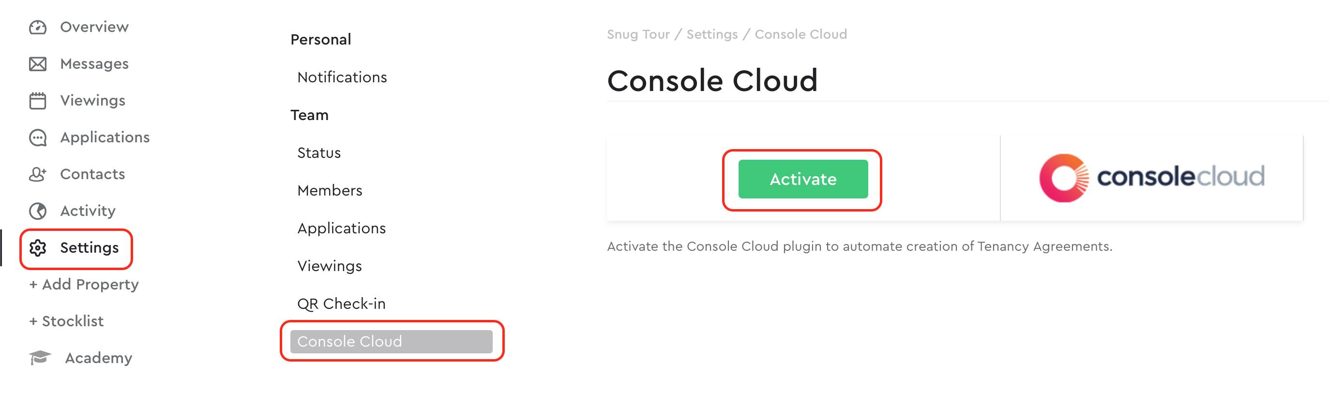Select Console Cloud in the settings menu
Screen dimensions: 1329x394
(391, 341)
